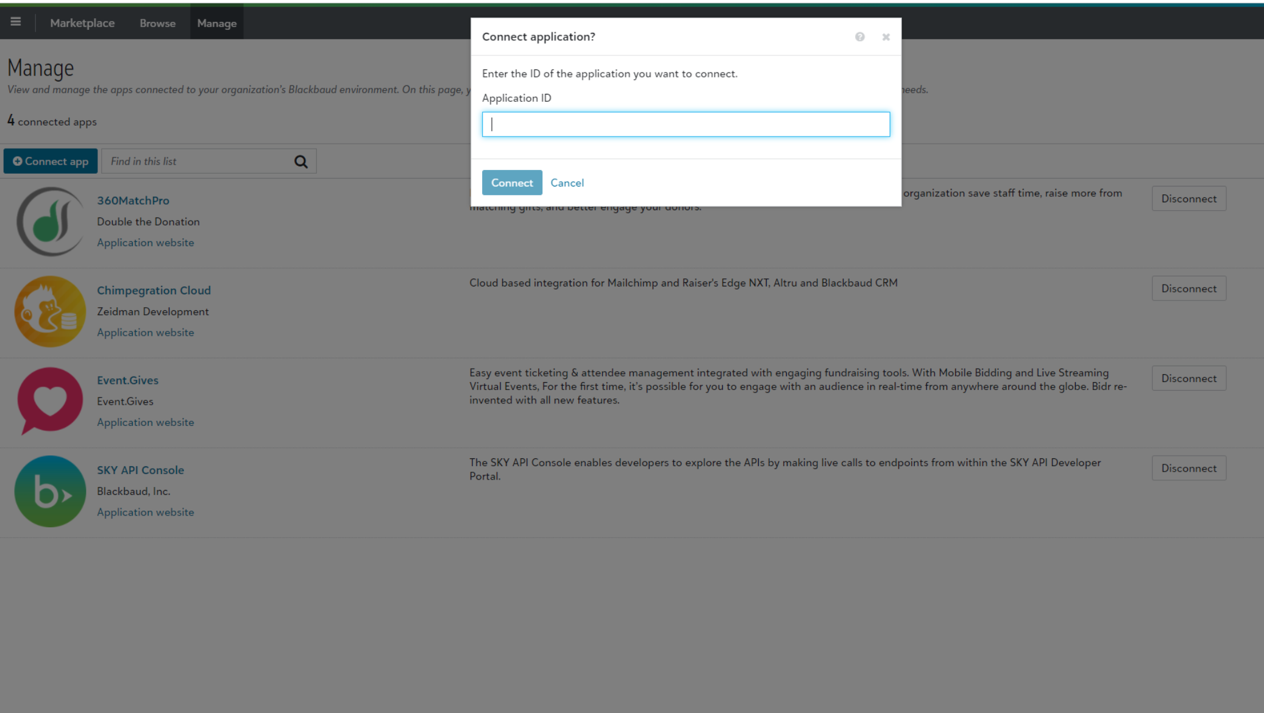
Task: Click the Application ID input field
Action: pos(686,124)
